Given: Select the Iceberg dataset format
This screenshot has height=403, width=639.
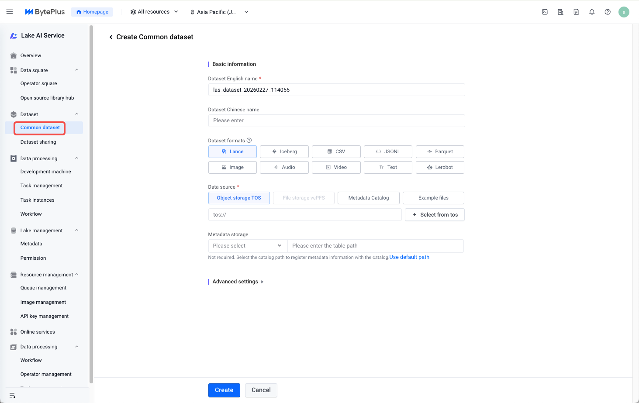Looking at the screenshot, I should 284,152.
